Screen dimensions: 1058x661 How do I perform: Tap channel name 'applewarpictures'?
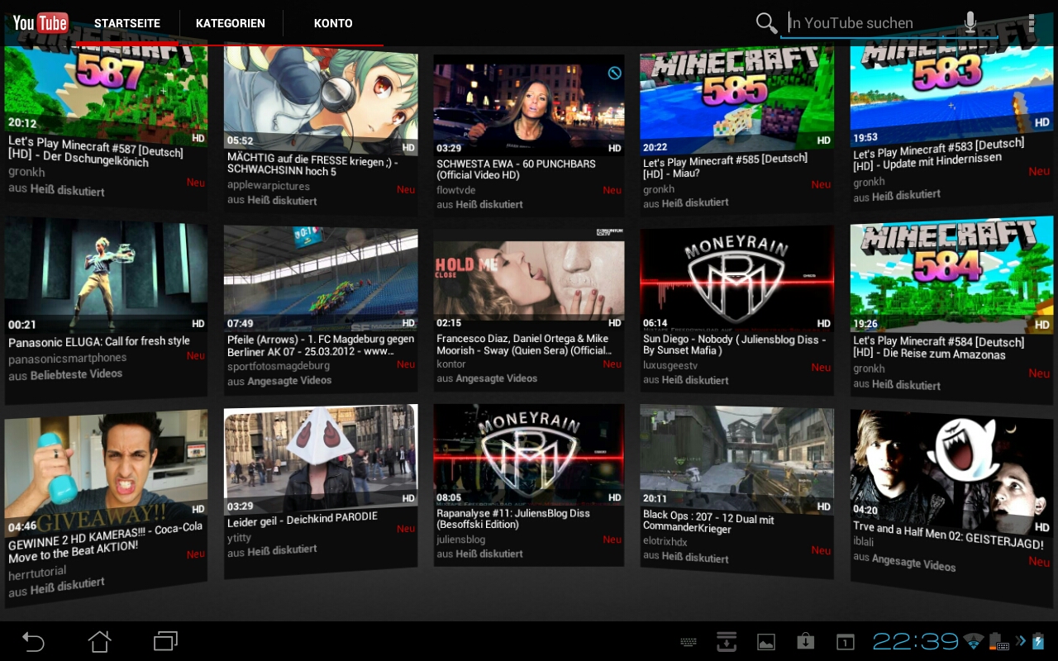coord(269,186)
